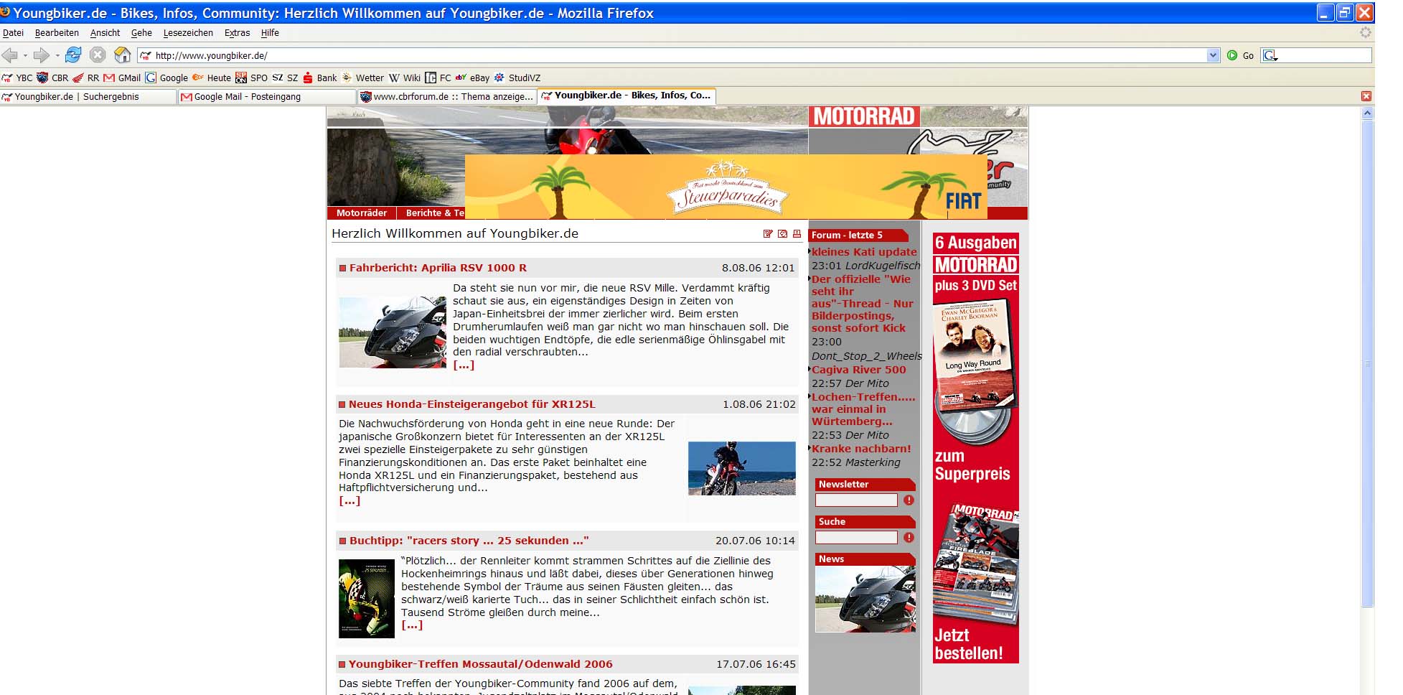
Task: Go back with the Back arrow
Action: [x=10, y=55]
